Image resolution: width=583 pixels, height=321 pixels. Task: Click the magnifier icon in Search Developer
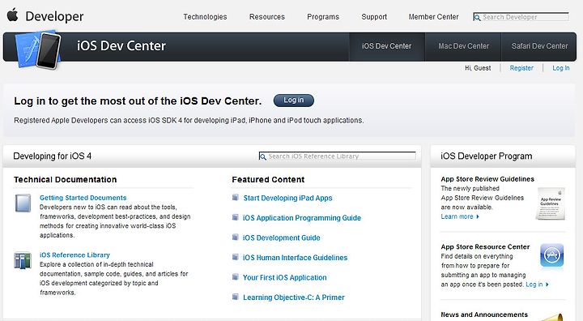coord(477,17)
